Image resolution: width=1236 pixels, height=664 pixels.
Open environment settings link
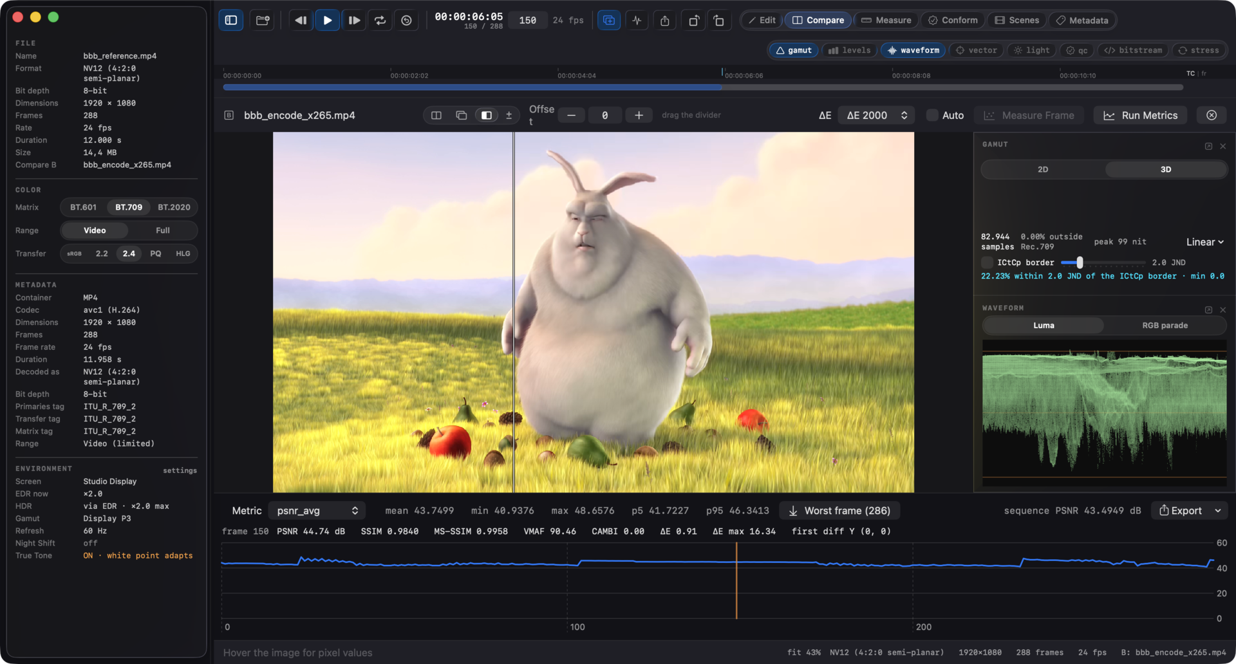pos(180,470)
